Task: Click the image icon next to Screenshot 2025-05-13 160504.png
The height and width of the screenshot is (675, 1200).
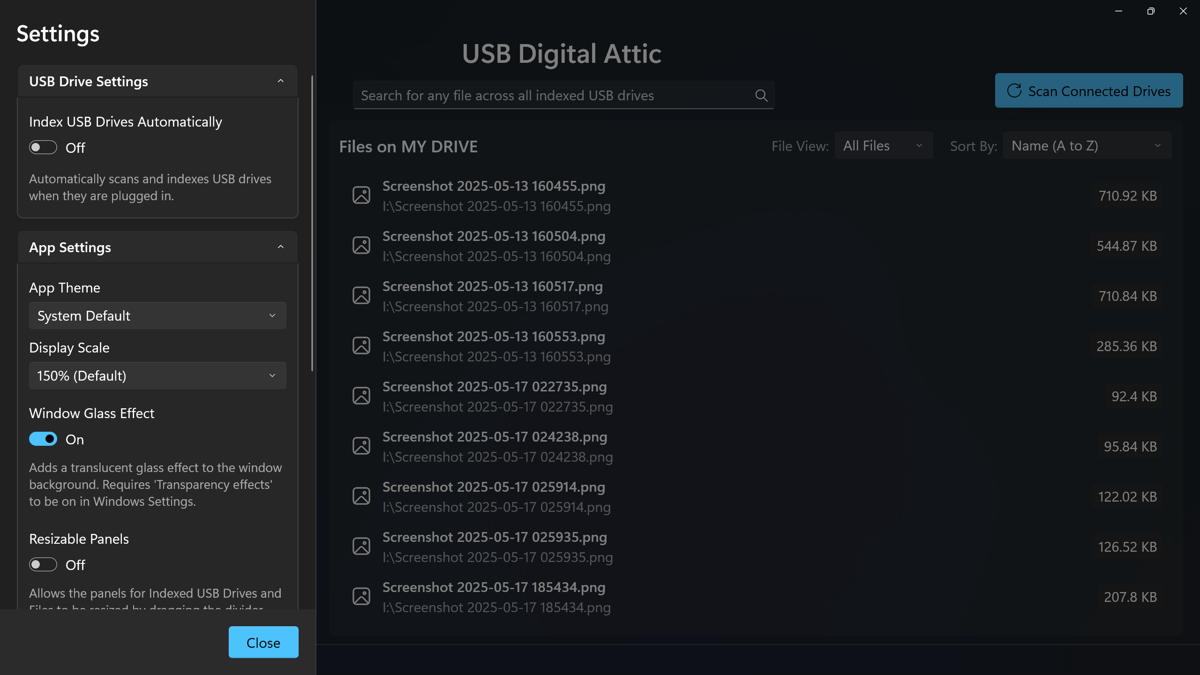Action: coord(361,245)
